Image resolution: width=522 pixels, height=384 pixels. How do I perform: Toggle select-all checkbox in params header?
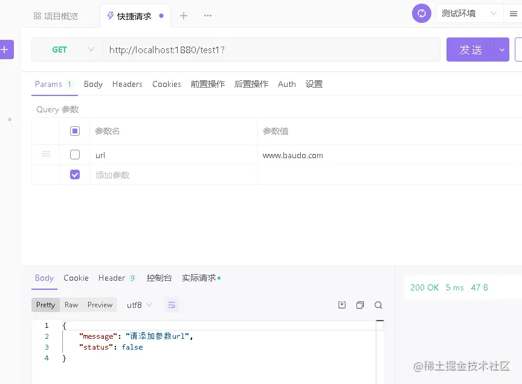pos(75,131)
